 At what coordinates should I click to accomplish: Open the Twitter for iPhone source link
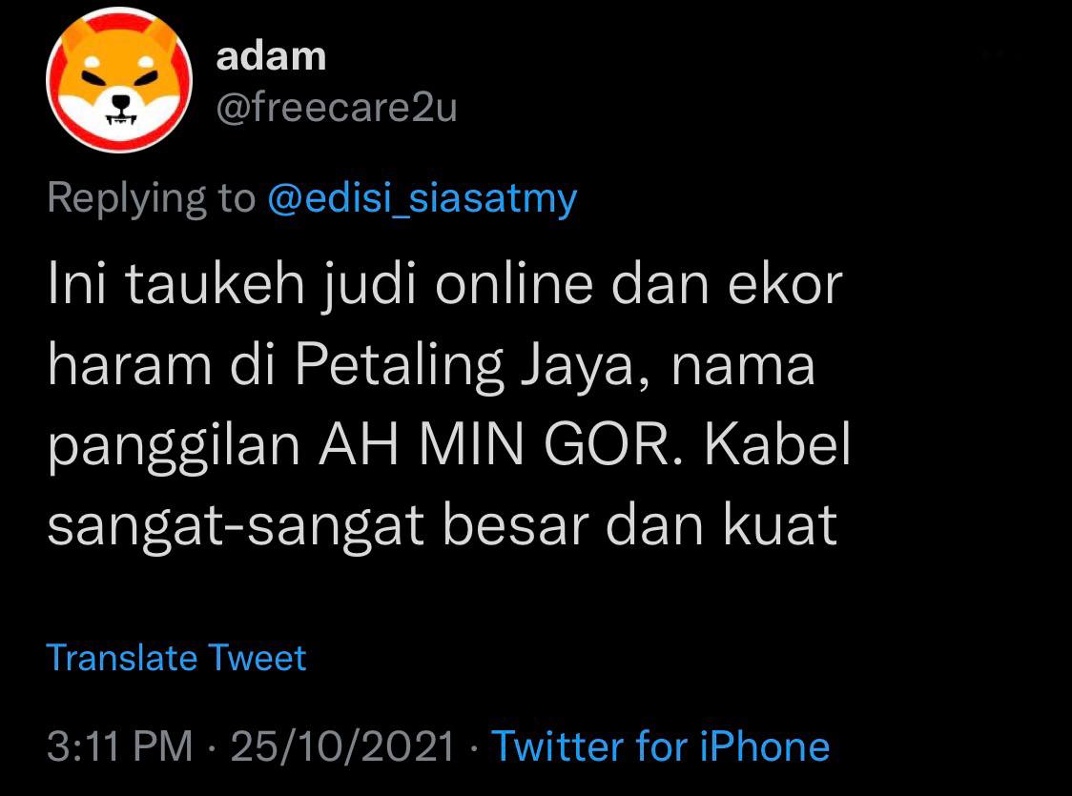pyautogui.click(x=660, y=745)
